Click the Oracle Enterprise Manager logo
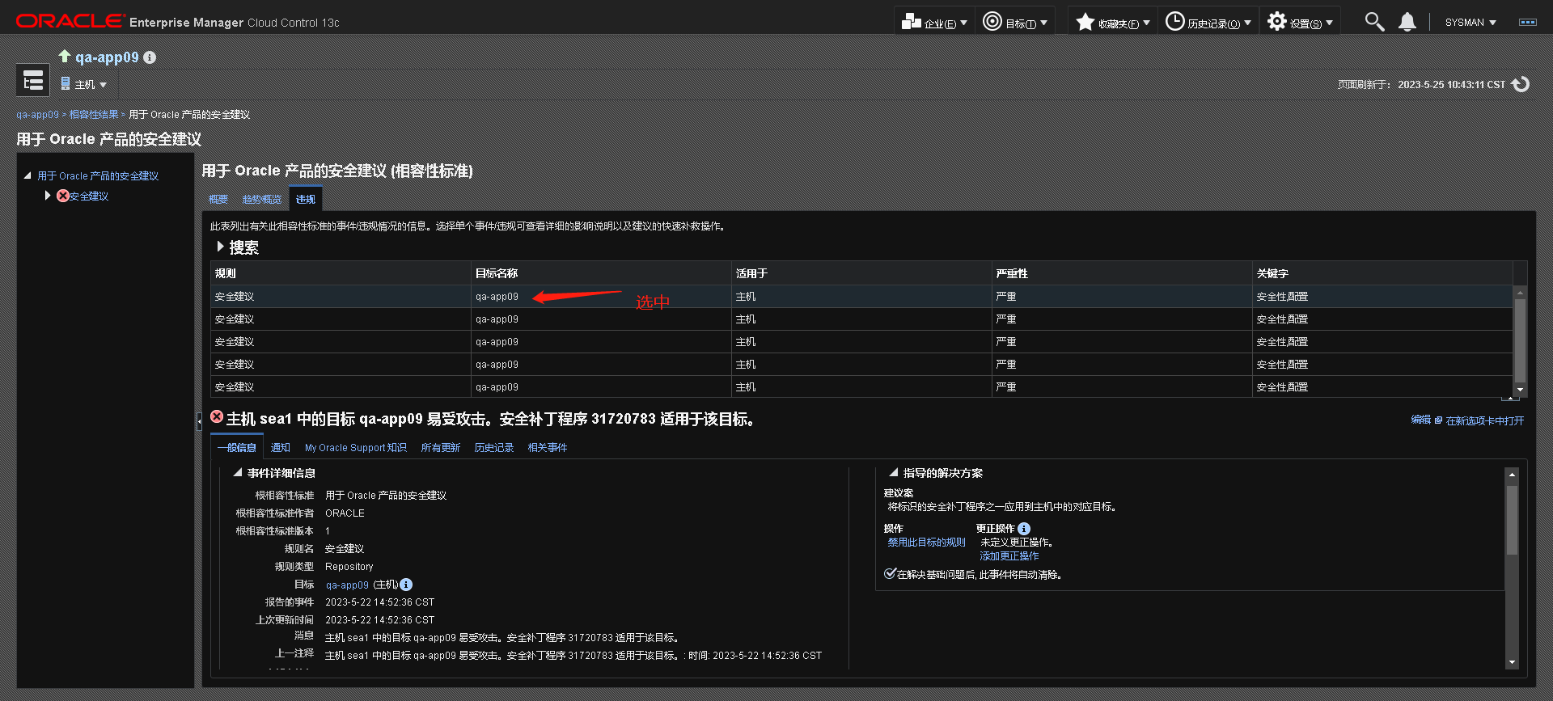 click(177, 21)
